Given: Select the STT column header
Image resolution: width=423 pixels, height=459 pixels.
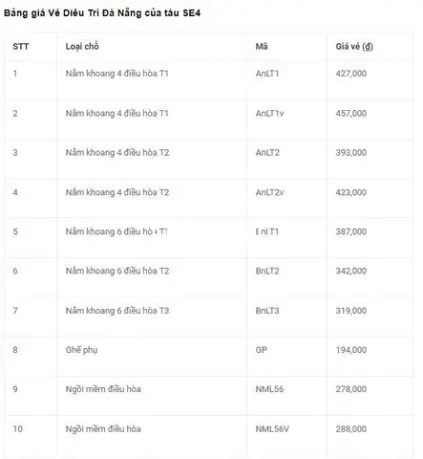Looking at the screenshot, I should click(21, 47).
